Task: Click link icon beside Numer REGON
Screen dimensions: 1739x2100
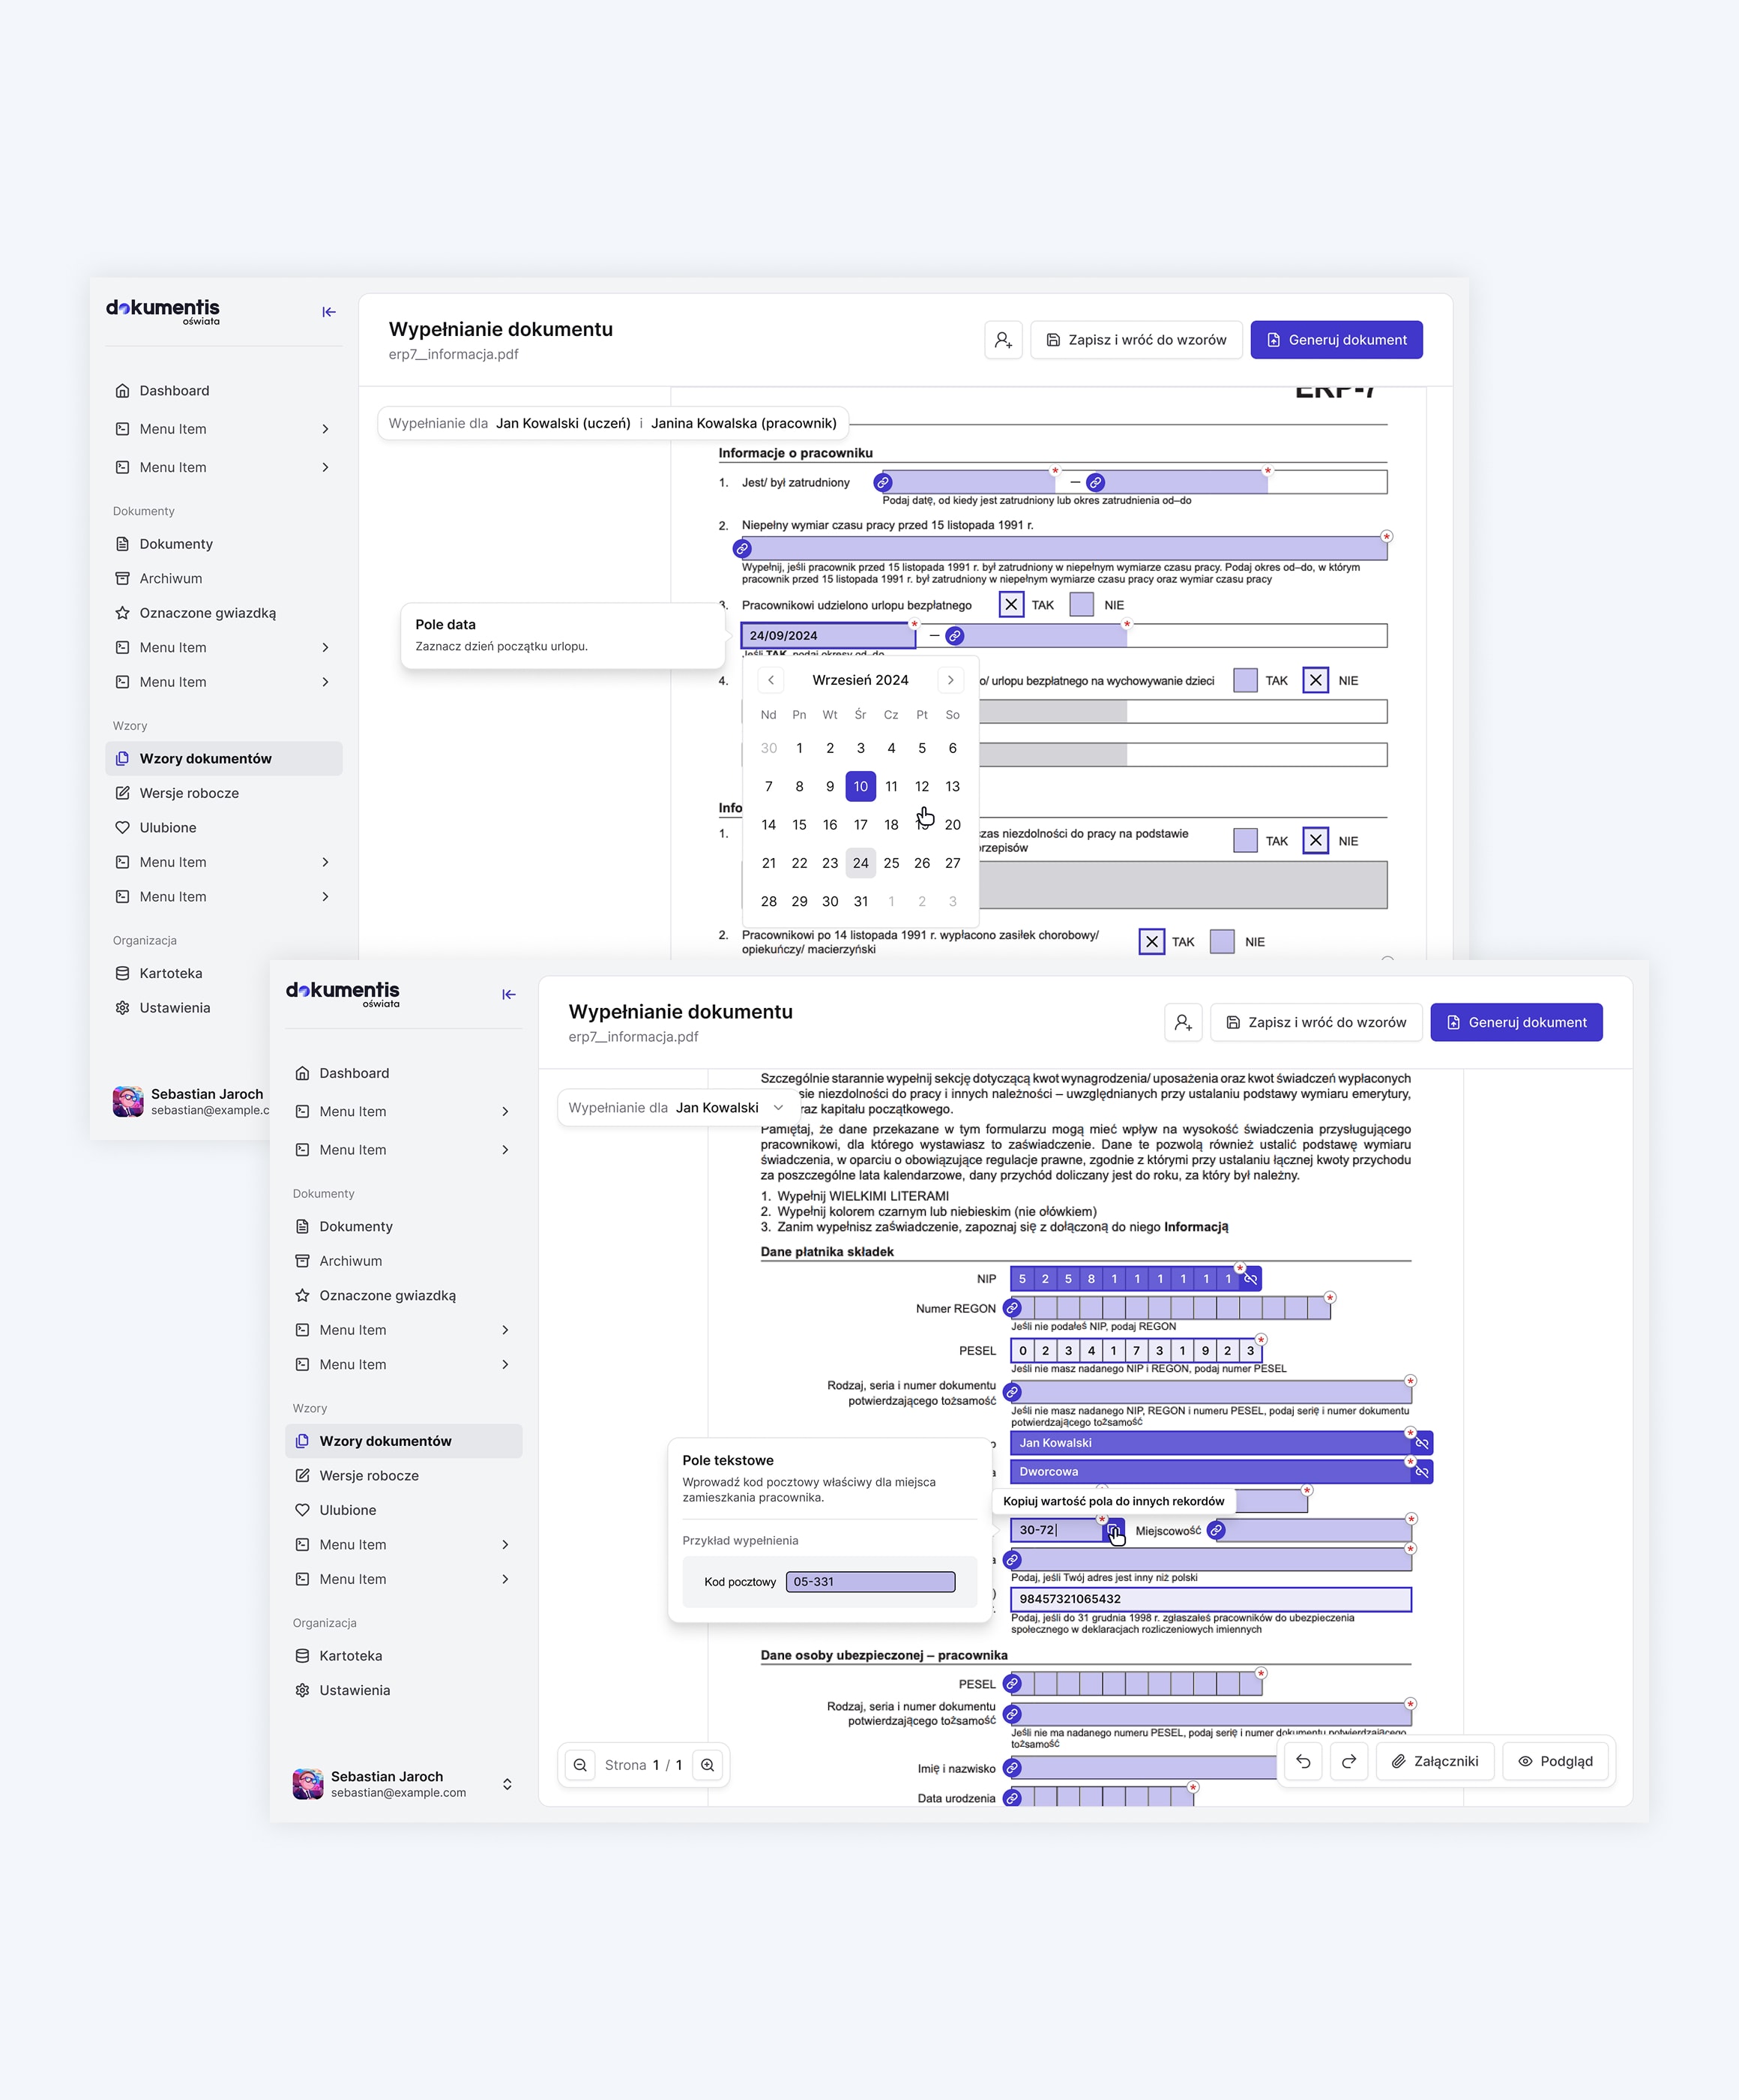Action: (1013, 1308)
